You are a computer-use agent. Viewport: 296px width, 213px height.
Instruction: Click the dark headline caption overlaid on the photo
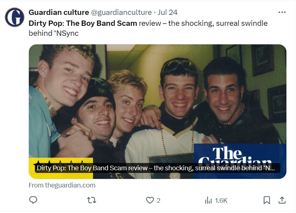pyautogui.click(x=155, y=168)
